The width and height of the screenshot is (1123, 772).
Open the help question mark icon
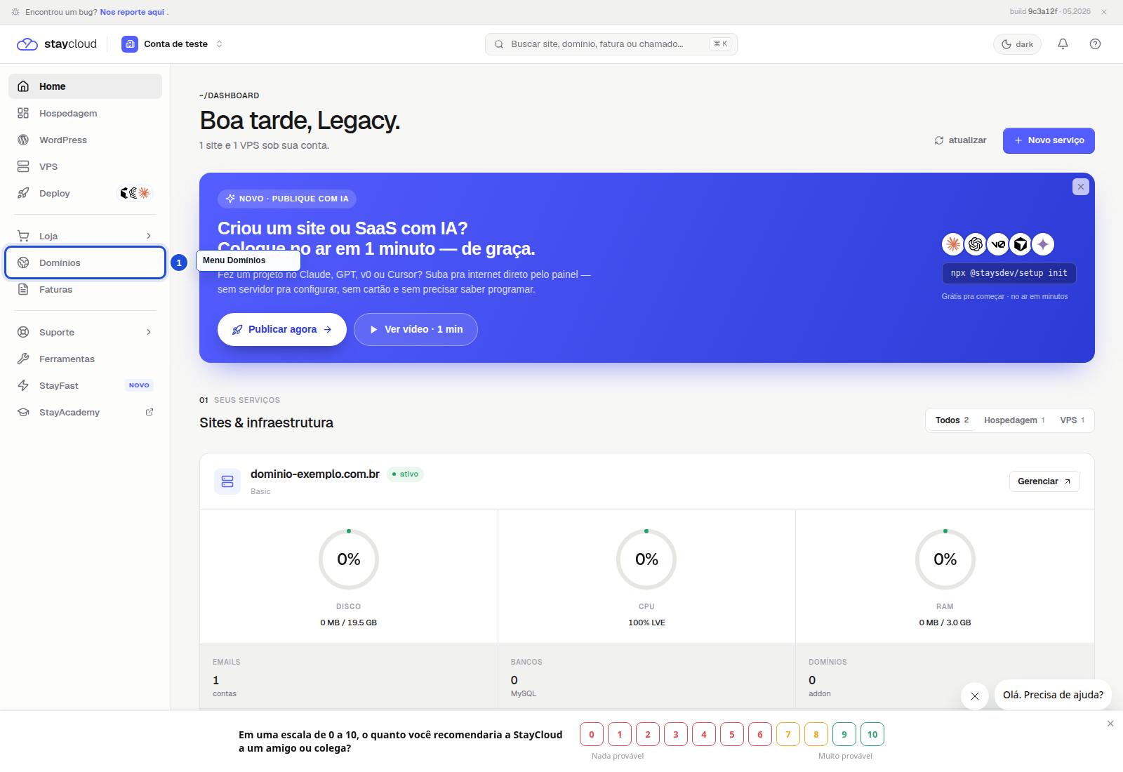pyautogui.click(x=1095, y=44)
